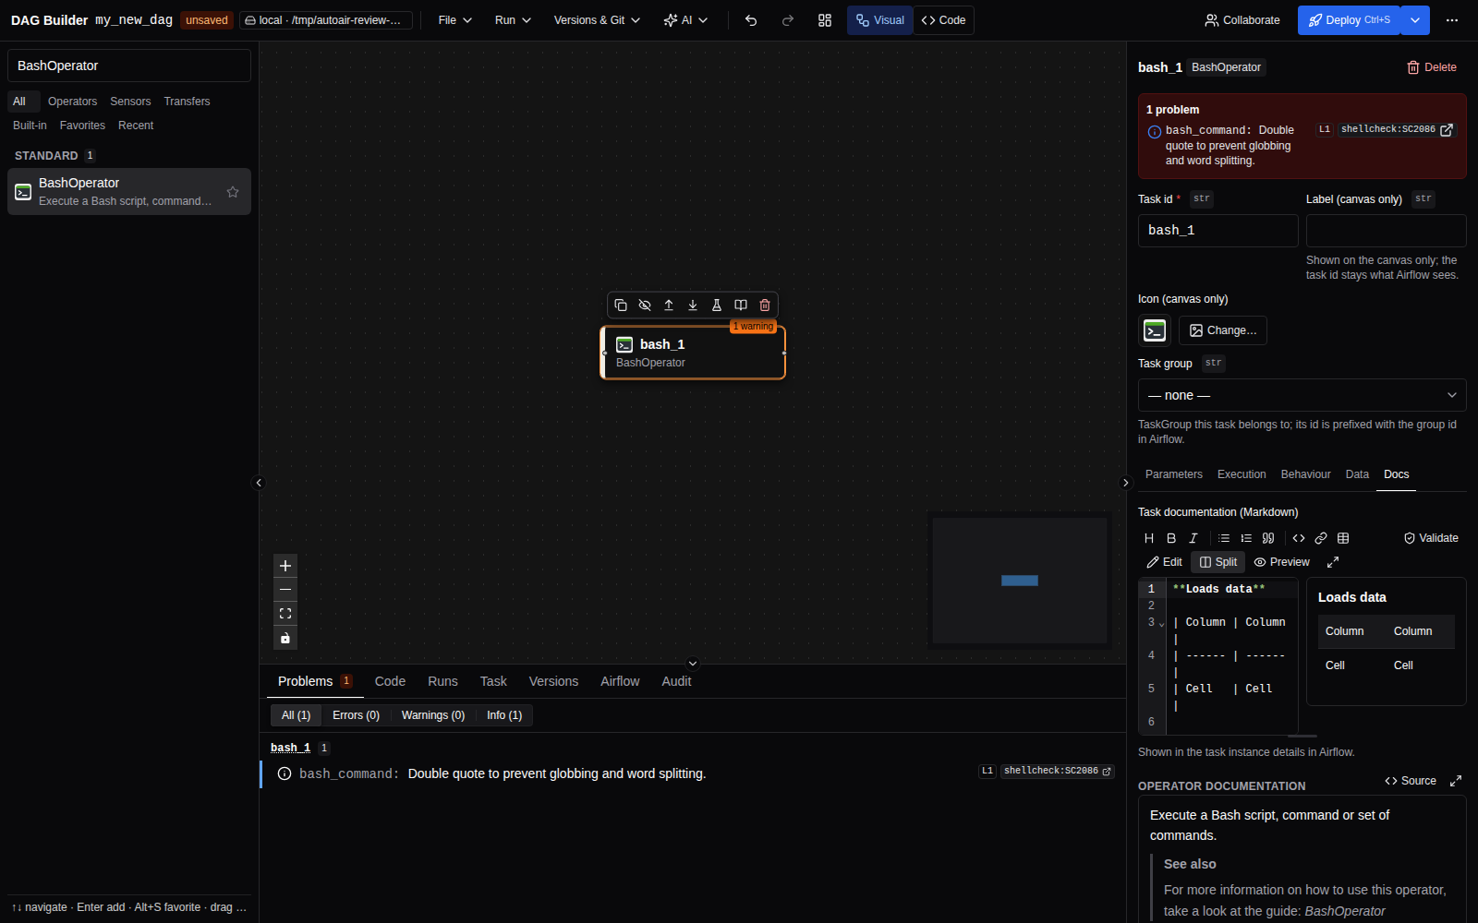1478x923 pixels.
Task: Apply italic formatting in Markdown editor
Action: click(x=1193, y=538)
